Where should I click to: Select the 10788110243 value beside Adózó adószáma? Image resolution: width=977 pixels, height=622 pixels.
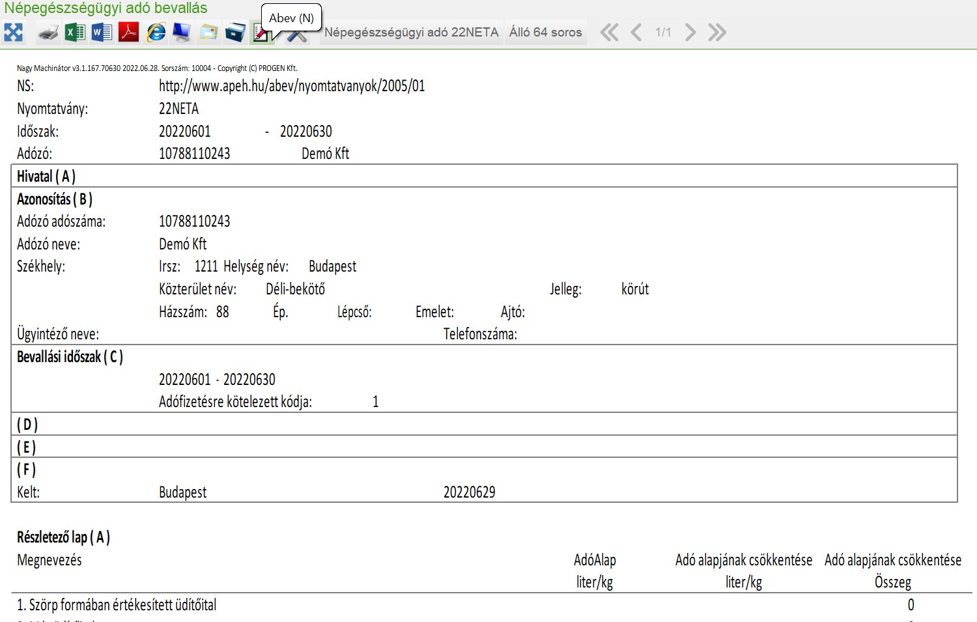(x=195, y=221)
